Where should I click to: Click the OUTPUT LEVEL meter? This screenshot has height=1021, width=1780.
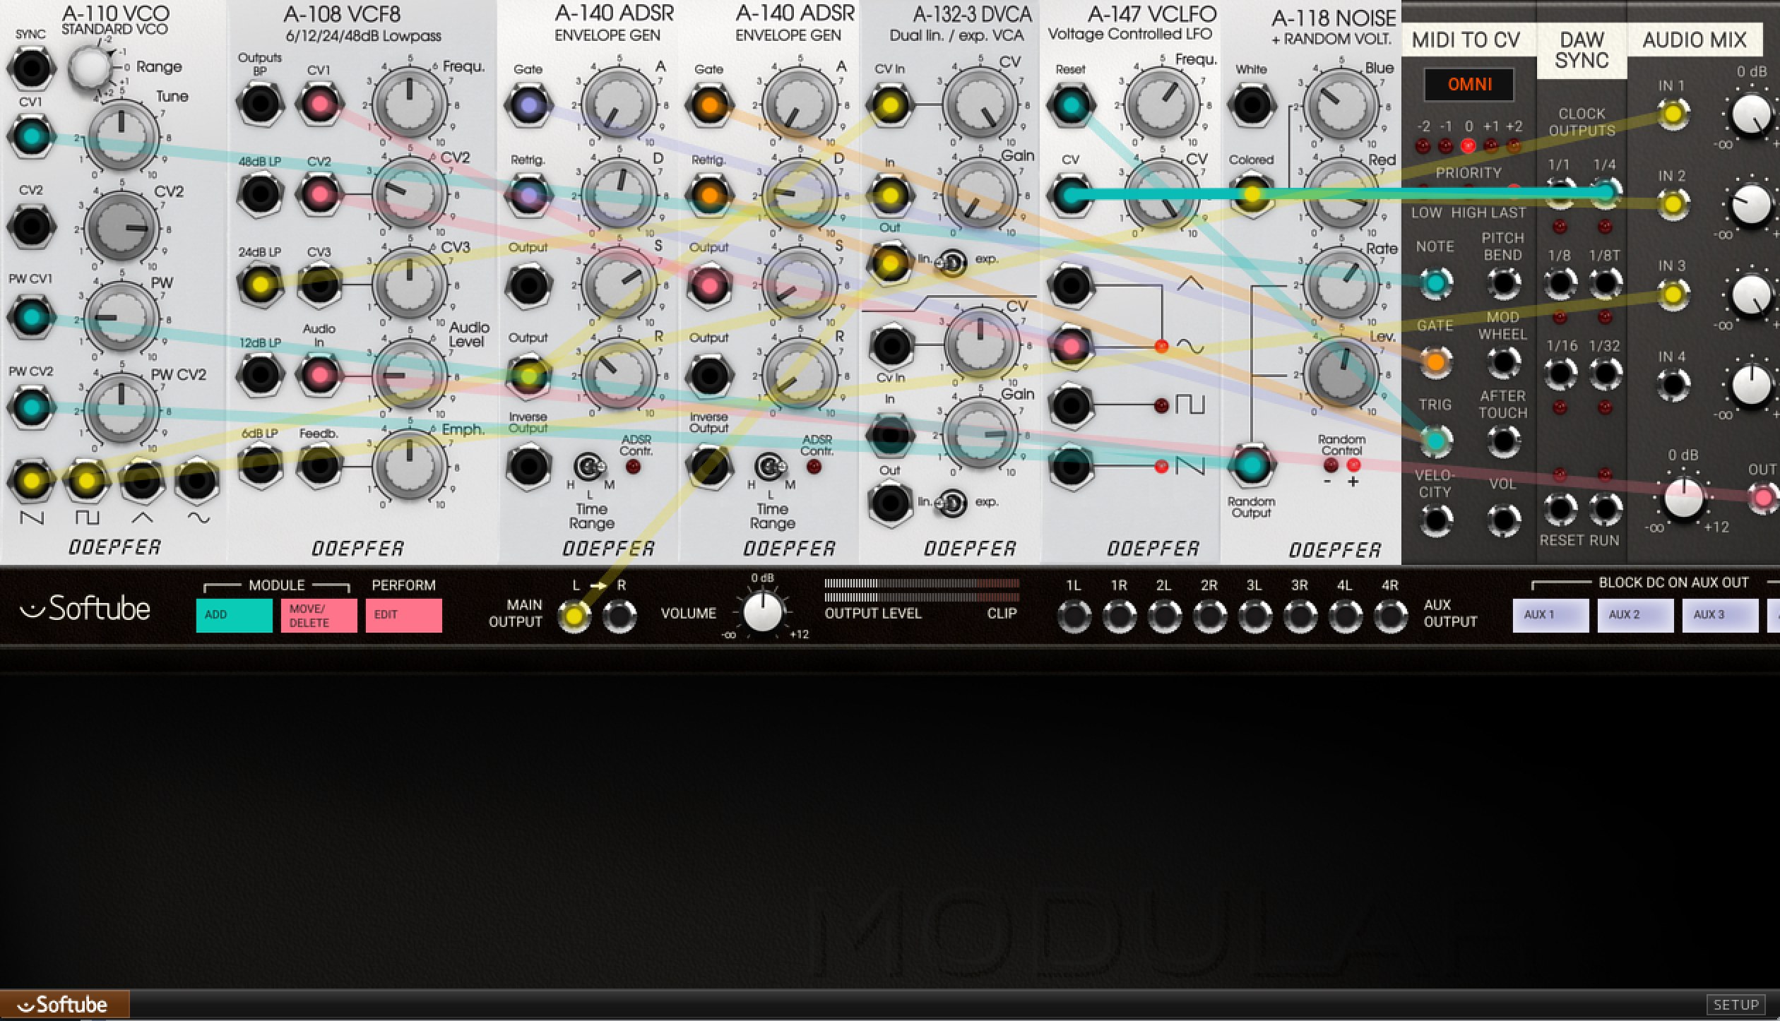click(x=922, y=590)
